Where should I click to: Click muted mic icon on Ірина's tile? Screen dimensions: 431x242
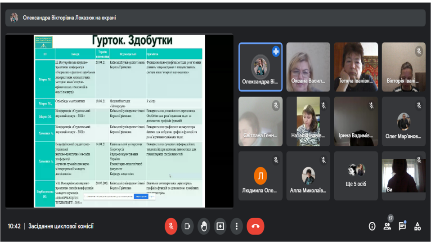tap(371, 105)
